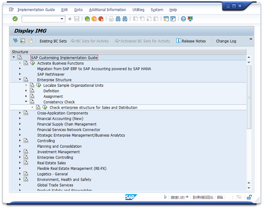Expand the SAP NetWeaver node
Viewport: 263px width, 208px height.
[x=20, y=74]
